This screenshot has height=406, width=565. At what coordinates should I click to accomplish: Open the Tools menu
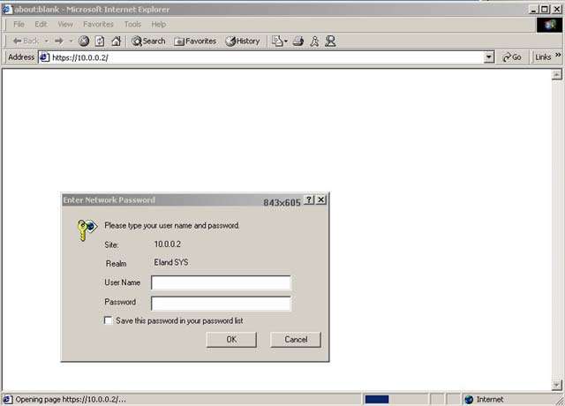pos(132,24)
